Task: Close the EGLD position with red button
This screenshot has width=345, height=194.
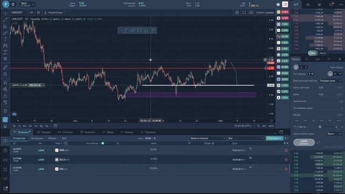Action: [286, 160]
